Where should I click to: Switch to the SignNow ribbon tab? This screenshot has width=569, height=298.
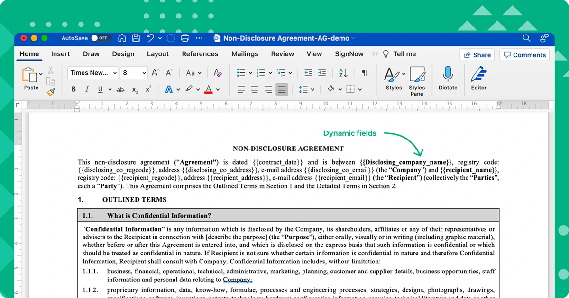[349, 54]
